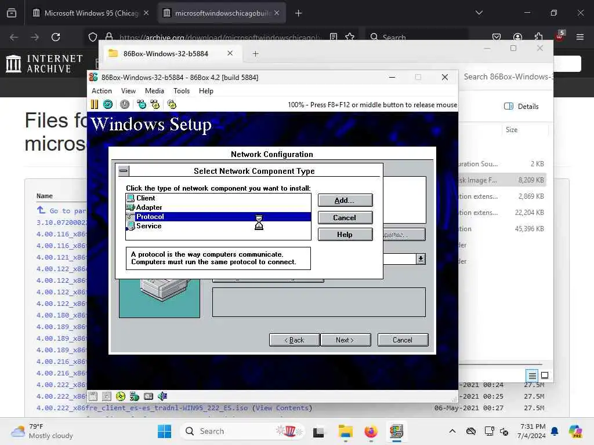The image size is (594, 445).
Task: Open the 86Box Help menu
Action: click(206, 91)
